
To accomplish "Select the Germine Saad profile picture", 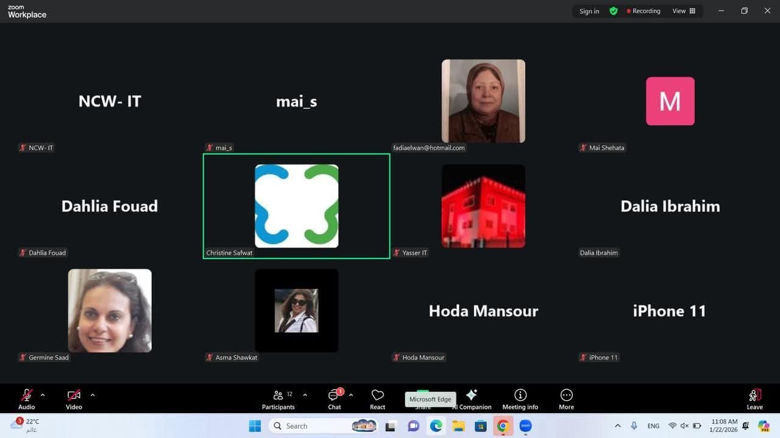I will tap(110, 310).
